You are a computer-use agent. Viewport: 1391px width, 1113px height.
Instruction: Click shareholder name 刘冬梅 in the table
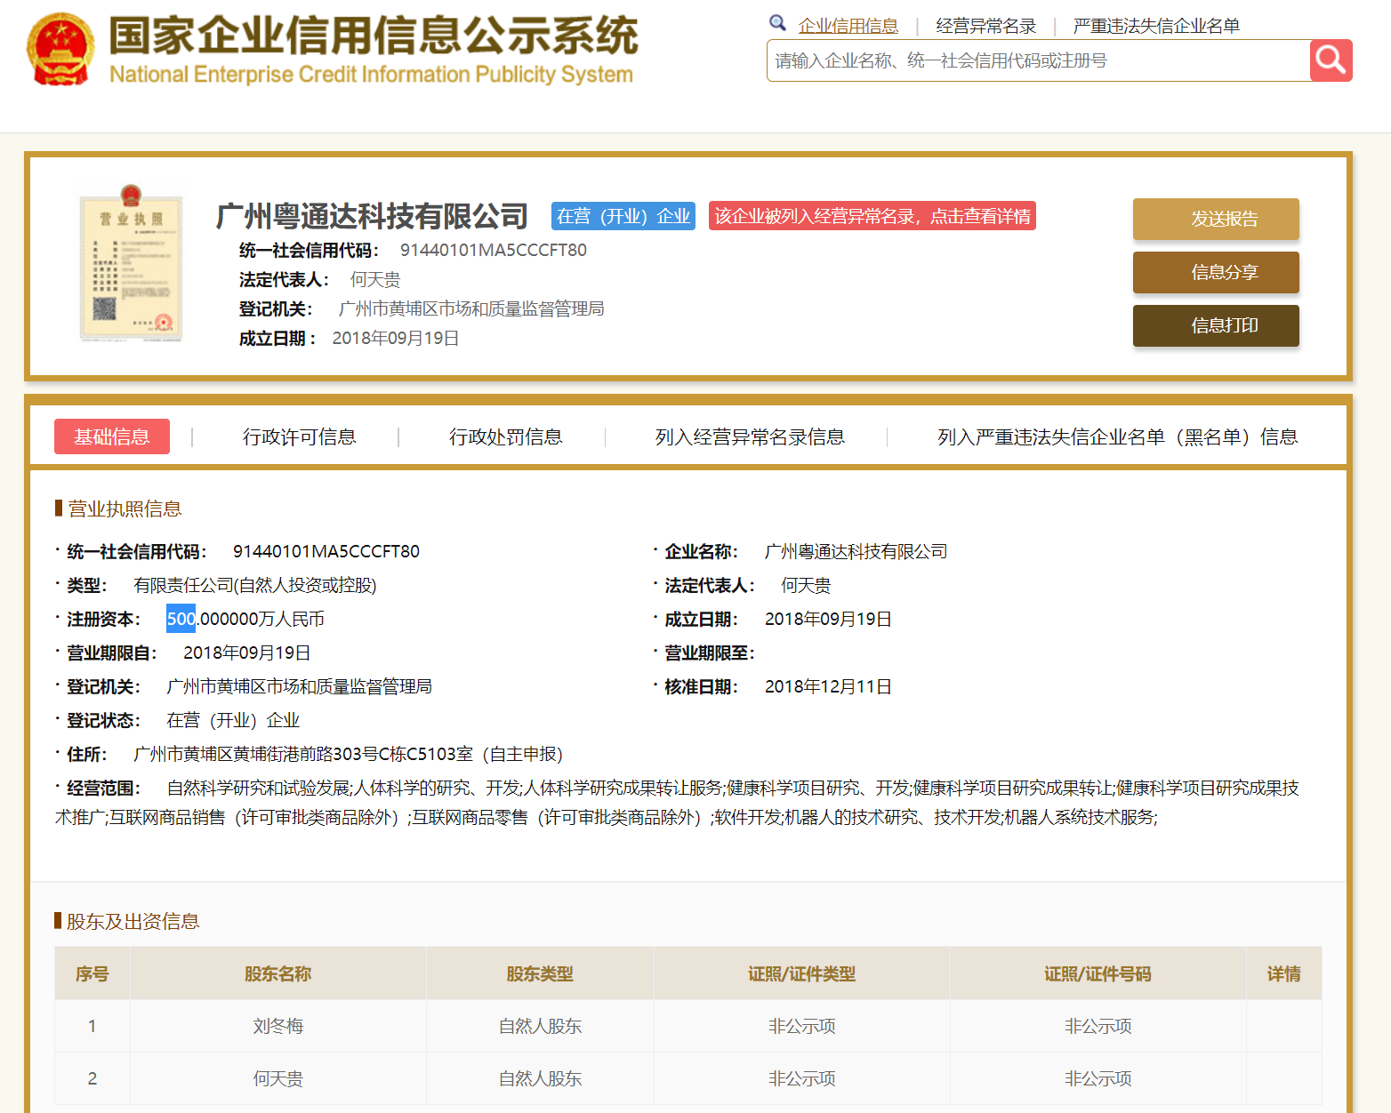point(277,1026)
